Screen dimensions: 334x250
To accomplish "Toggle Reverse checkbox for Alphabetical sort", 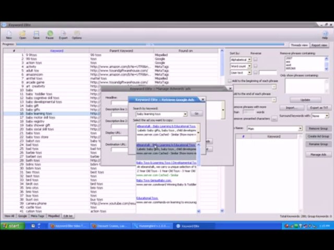I will (255, 59).
